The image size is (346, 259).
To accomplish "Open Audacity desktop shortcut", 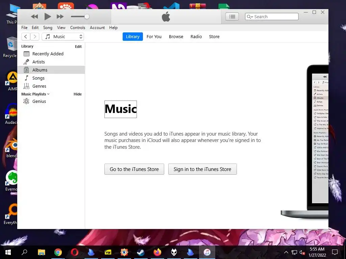I will [x=11, y=114].
